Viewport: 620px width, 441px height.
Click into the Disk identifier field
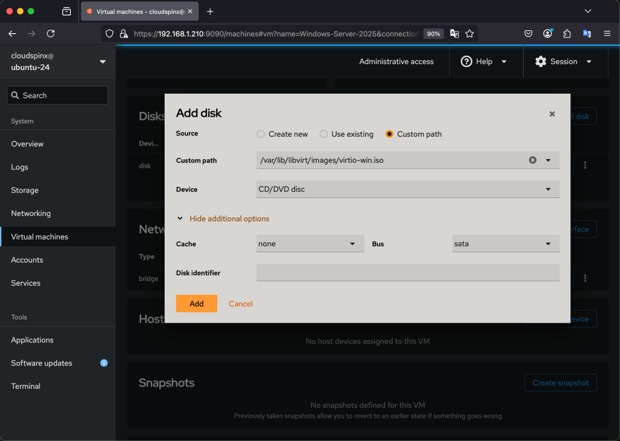tap(407, 273)
